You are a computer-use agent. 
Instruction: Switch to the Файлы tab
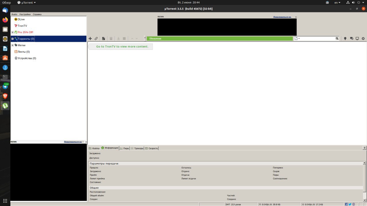click(94, 148)
